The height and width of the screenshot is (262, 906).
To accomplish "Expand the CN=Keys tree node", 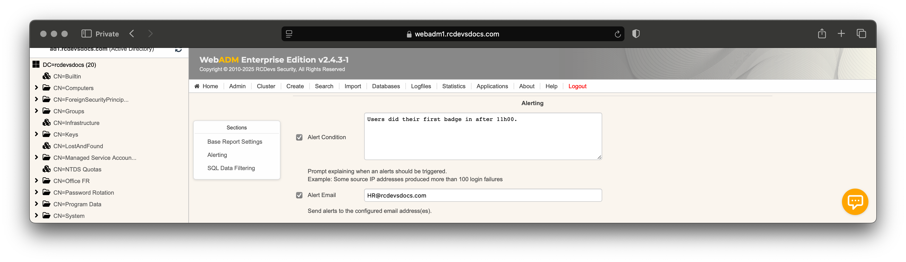I will 36,134.
